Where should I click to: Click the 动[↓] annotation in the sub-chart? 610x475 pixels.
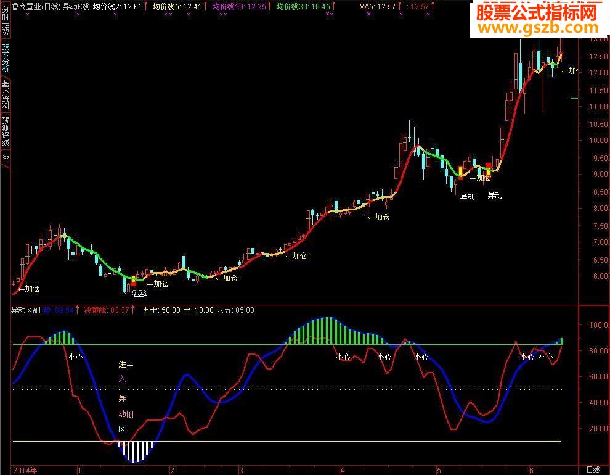[x=126, y=413]
